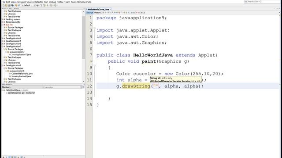Viewport: 282px width, 158px height.
Task: Select JavaApplication8.java in the tree
Action: [x=21, y=76]
